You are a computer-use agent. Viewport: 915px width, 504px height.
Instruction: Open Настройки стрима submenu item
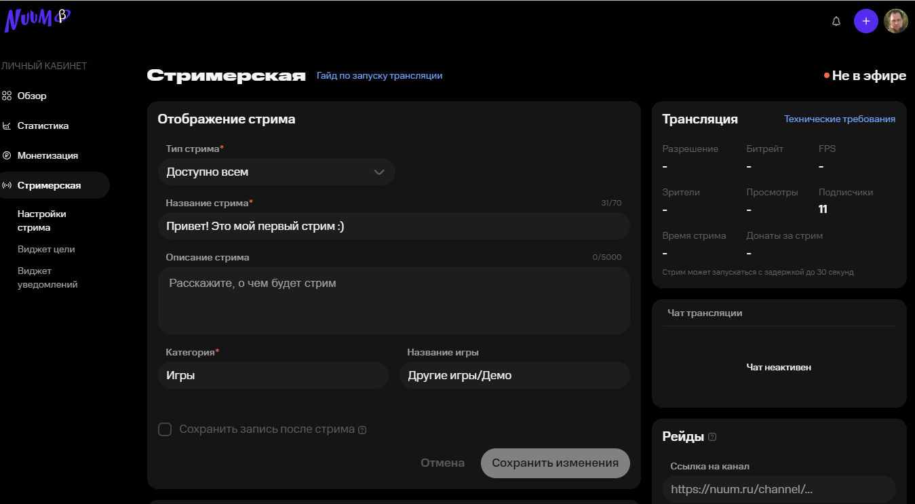(x=42, y=220)
